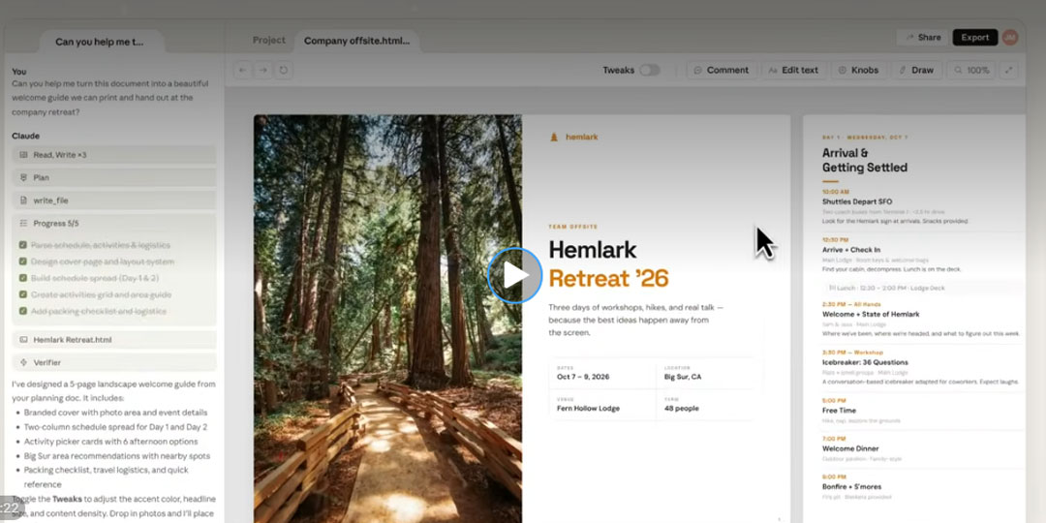Toggle the Tweaks switch

(x=649, y=70)
